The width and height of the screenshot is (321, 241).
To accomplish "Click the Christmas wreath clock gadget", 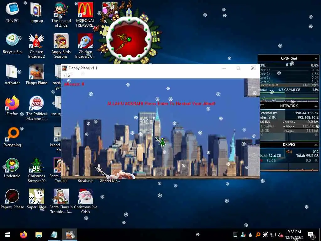I will point(129,39).
